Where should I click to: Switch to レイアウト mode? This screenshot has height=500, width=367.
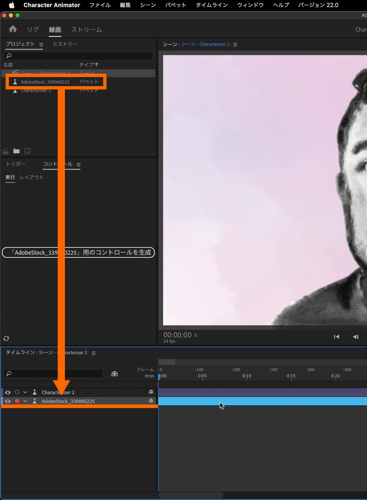[x=32, y=177]
